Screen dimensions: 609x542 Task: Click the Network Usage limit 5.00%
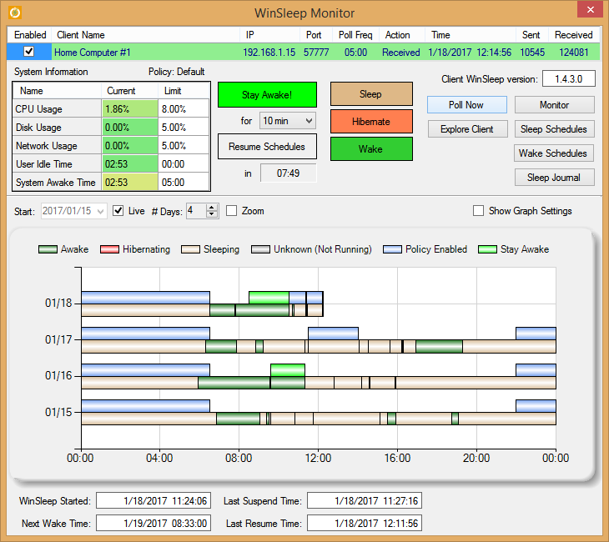tap(184, 146)
